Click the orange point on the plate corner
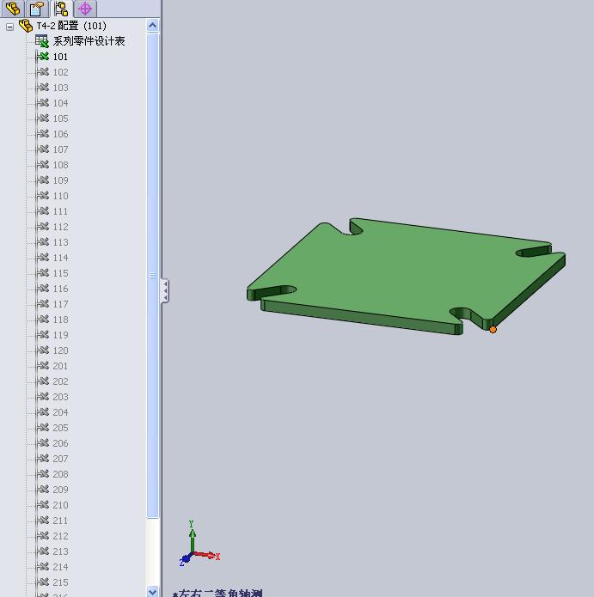The image size is (594, 597). pyautogui.click(x=493, y=330)
